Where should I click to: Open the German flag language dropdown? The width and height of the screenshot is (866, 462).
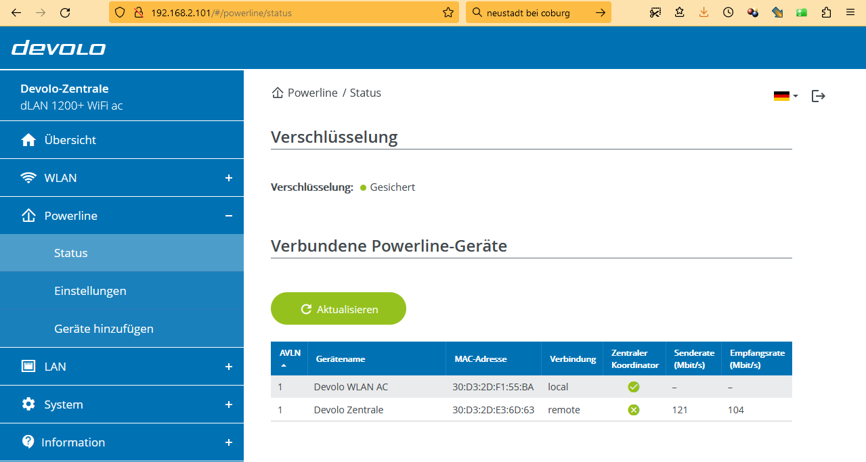785,96
